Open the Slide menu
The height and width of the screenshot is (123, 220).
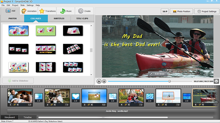[22, 5]
